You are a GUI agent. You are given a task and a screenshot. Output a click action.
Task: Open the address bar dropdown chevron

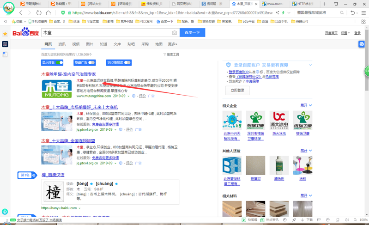(x=289, y=13)
